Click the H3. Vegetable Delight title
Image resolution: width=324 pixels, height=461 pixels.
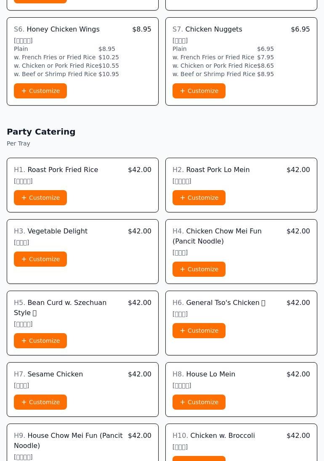[50, 231]
